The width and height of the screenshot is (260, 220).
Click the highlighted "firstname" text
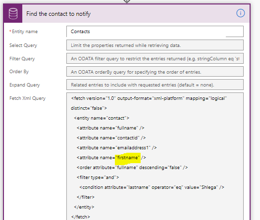coord(128,158)
